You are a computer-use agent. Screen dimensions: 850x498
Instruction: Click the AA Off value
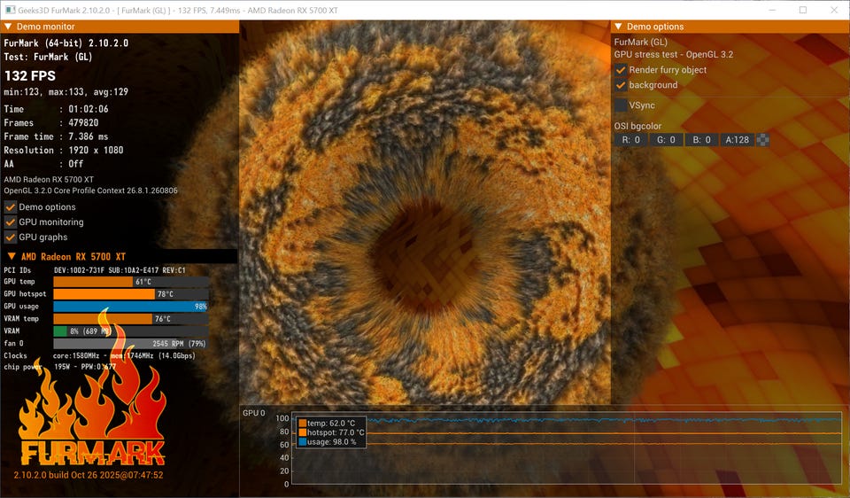(x=76, y=164)
